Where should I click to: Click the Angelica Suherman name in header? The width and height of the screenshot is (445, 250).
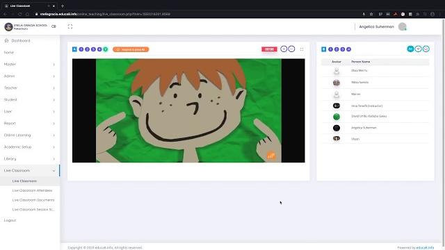point(376,26)
